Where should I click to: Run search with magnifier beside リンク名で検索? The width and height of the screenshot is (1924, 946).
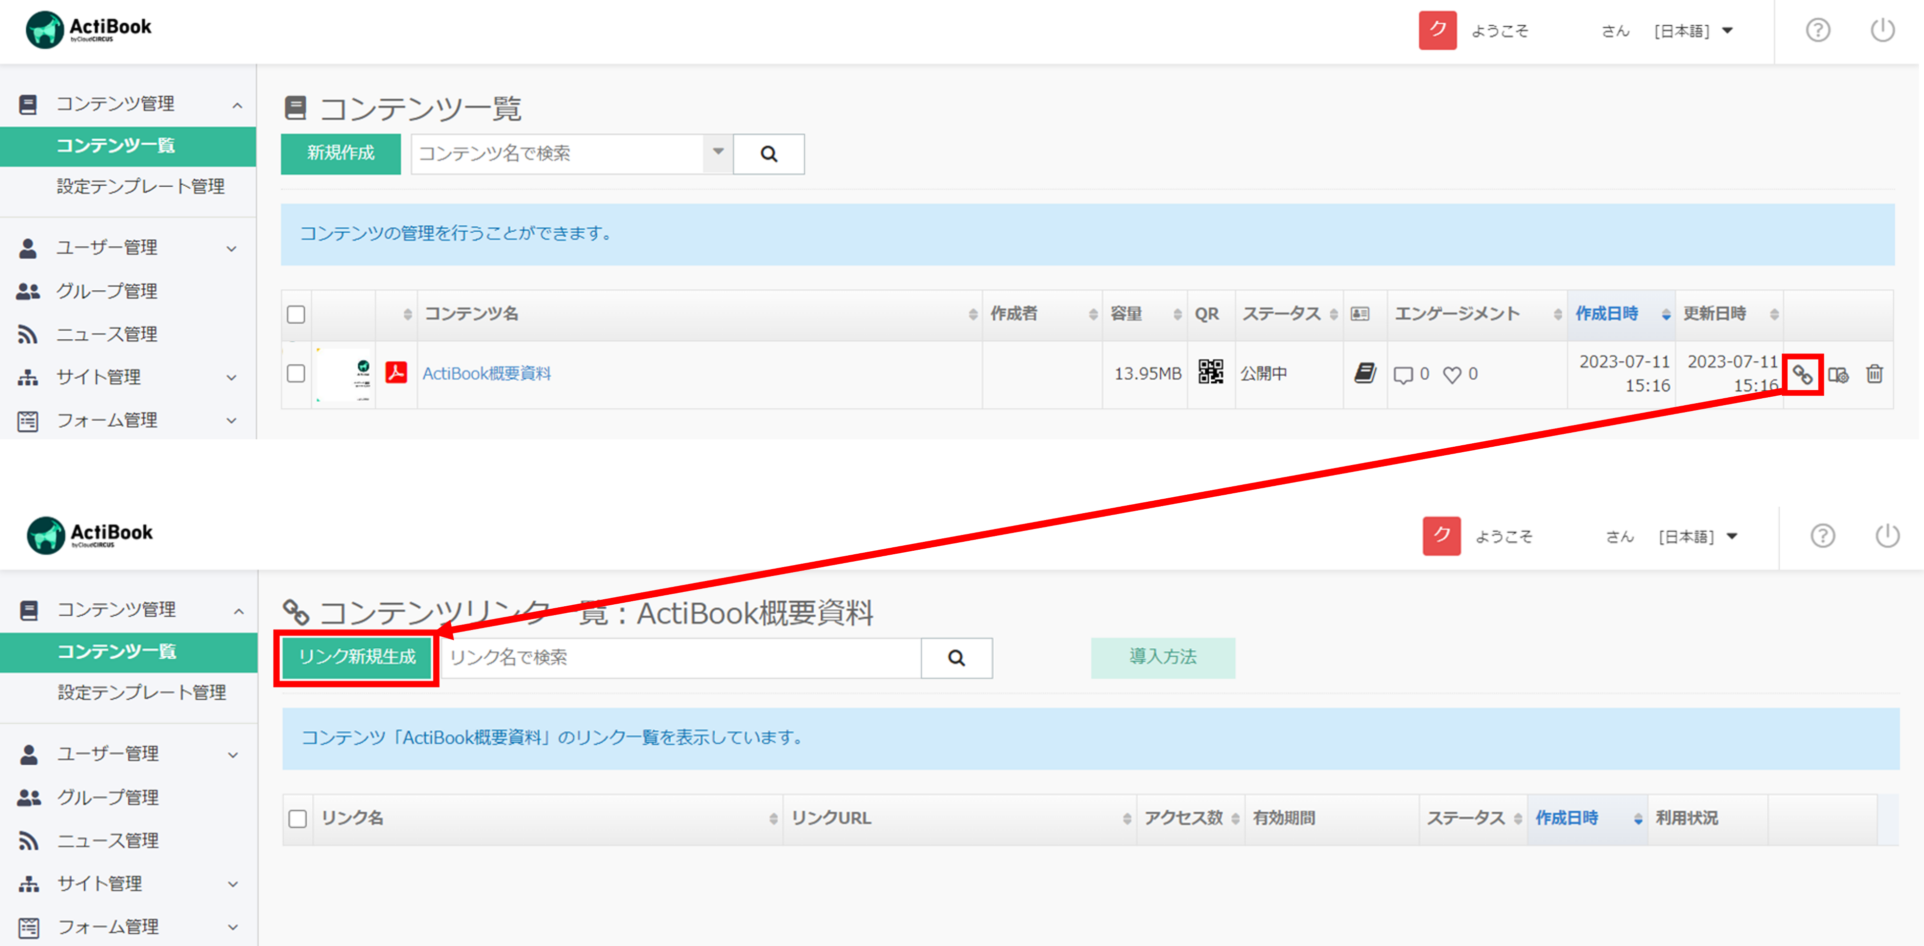tap(957, 658)
